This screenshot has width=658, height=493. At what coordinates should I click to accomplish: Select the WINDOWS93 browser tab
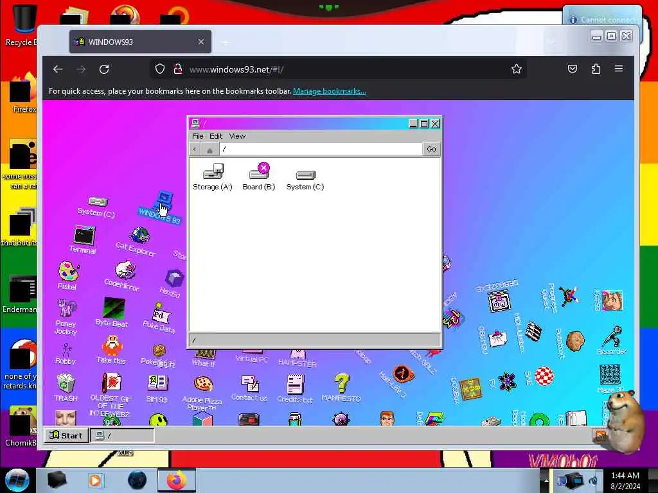tap(140, 42)
